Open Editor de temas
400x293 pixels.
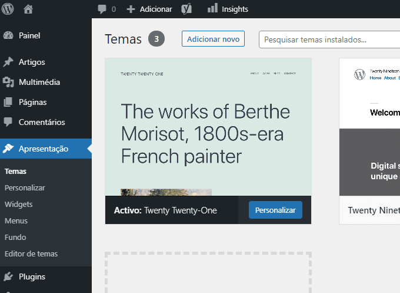tap(31, 254)
